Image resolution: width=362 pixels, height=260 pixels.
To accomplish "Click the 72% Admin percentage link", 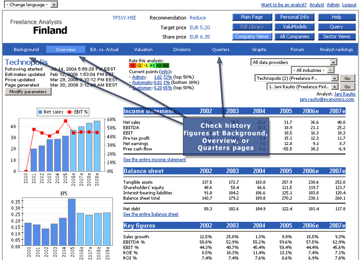I will tap(167, 77).
